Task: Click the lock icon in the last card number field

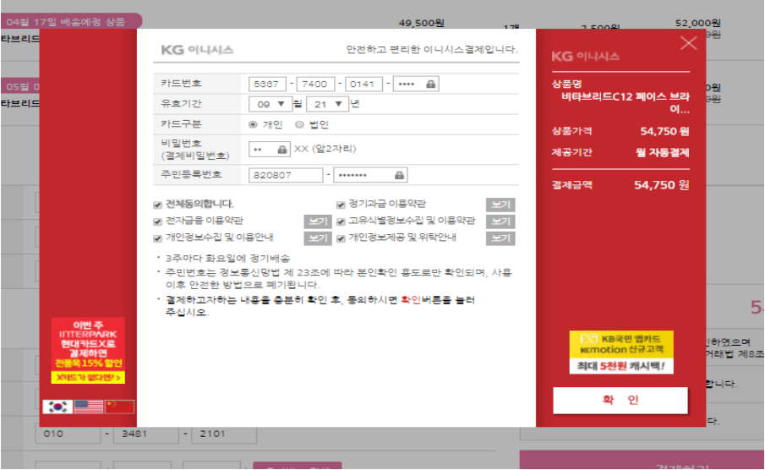Action: pos(430,84)
